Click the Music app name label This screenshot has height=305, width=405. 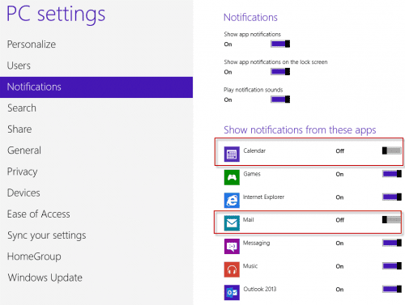[250, 266]
